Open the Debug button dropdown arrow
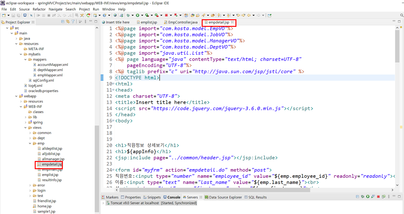Screen dimensions: 404x214 (133, 15)
